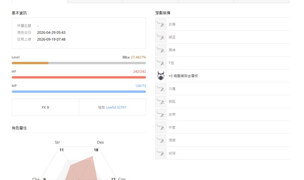Click the Level label above orange bar

[15, 57]
